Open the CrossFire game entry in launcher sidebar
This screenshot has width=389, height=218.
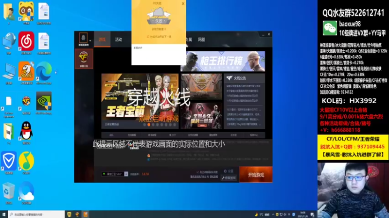pyautogui.click(x=84, y=59)
